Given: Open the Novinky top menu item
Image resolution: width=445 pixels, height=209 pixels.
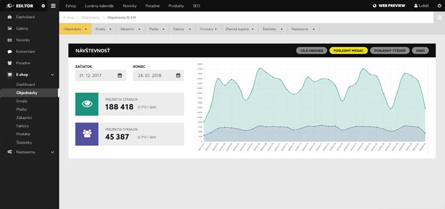Looking at the screenshot, I should tap(130, 6).
